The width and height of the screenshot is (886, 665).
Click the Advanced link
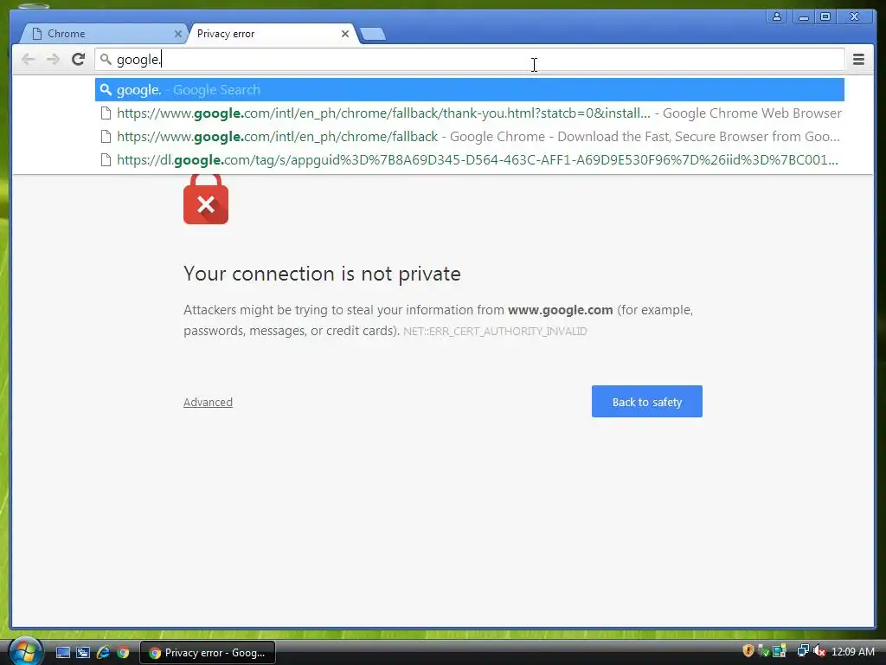coord(208,402)
